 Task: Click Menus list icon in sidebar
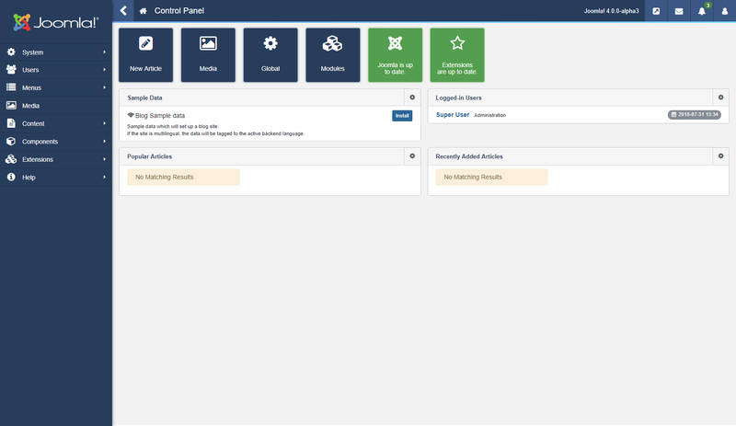pos(11,87)
